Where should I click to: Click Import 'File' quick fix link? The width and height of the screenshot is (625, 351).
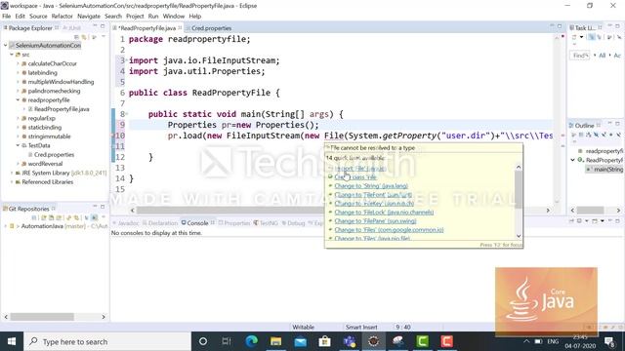[x=360, y=169]
